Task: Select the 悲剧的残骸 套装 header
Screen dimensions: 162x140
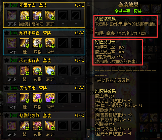Action: pos(35,115)
